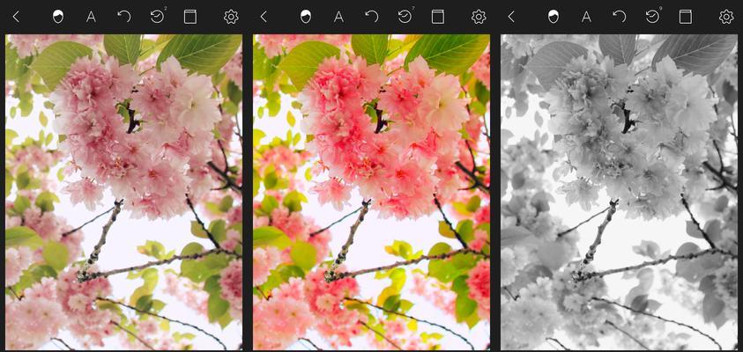Screen dimensions: 743x352
Task: Tap the original pink blossom photo preview
Action: click(x=123, y=192)
